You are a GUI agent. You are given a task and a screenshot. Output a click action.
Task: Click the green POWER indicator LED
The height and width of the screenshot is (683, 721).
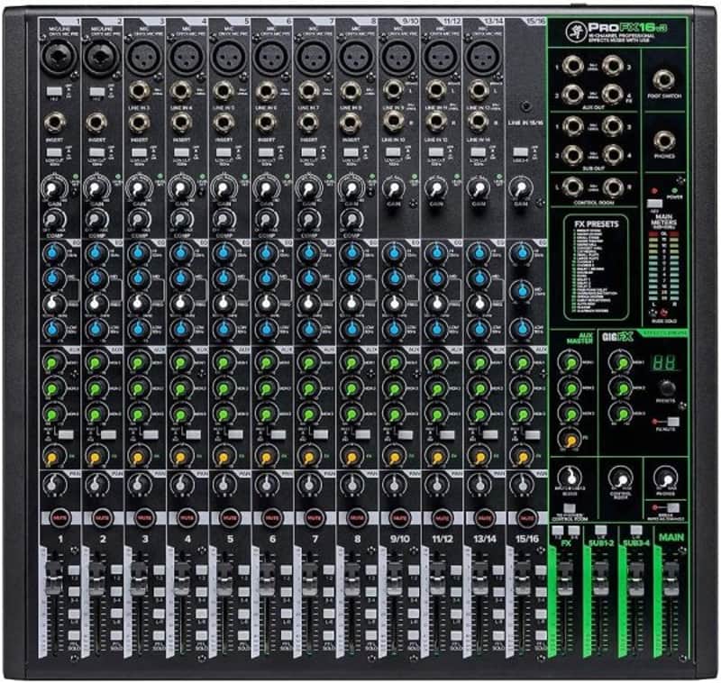[x=674, y=190]
